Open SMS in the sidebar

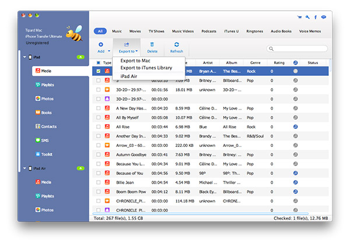pos(42,140)
